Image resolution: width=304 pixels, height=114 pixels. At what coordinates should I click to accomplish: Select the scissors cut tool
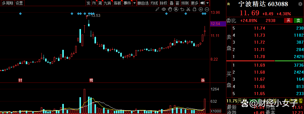188,9
